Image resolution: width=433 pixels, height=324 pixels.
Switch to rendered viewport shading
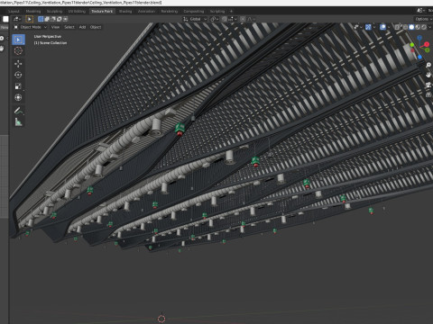pyautogui.click(x=424, y=27)
